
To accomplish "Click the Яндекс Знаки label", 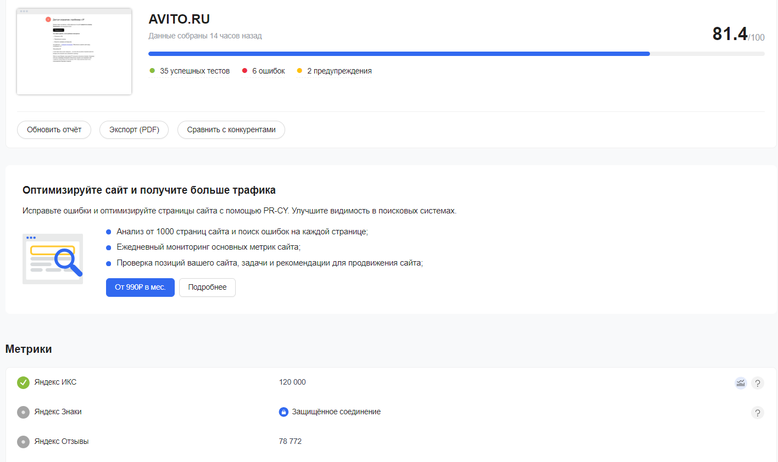I will [x=58, y=412].
